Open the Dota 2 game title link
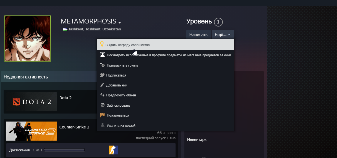The width and height of the screenshot is (337, 158). click(66, 98)
